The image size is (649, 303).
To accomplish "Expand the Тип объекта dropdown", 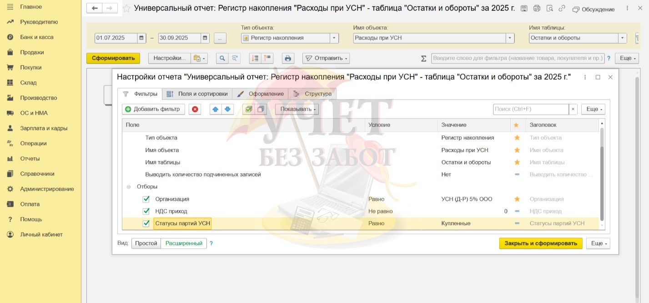I will pyautogui.click(x=334, y=38).
